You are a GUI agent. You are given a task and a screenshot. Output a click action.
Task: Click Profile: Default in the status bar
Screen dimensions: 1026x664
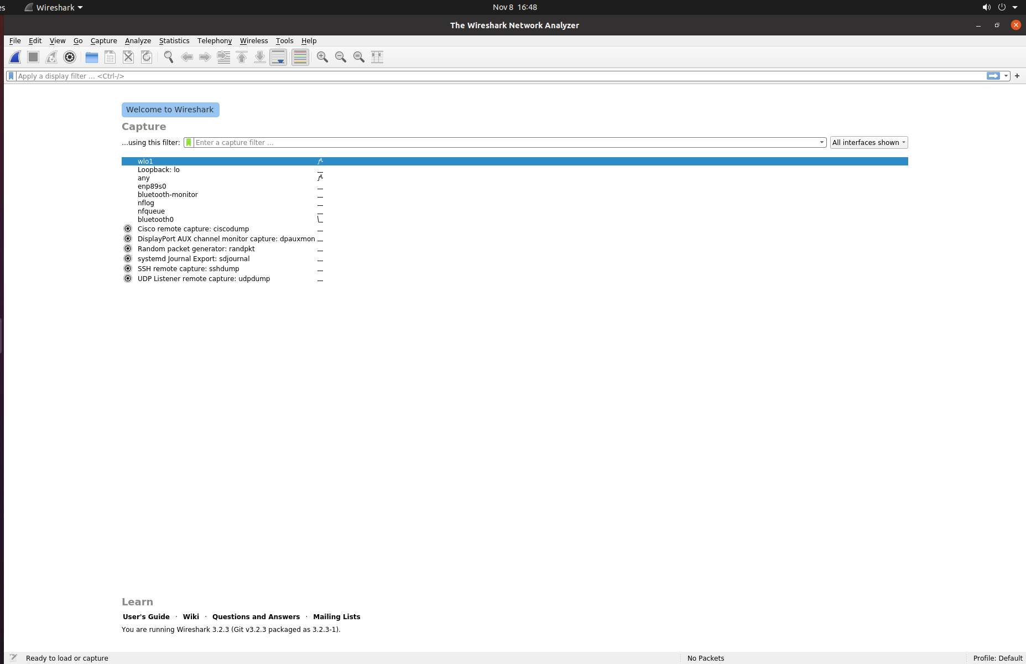[998, 658]
